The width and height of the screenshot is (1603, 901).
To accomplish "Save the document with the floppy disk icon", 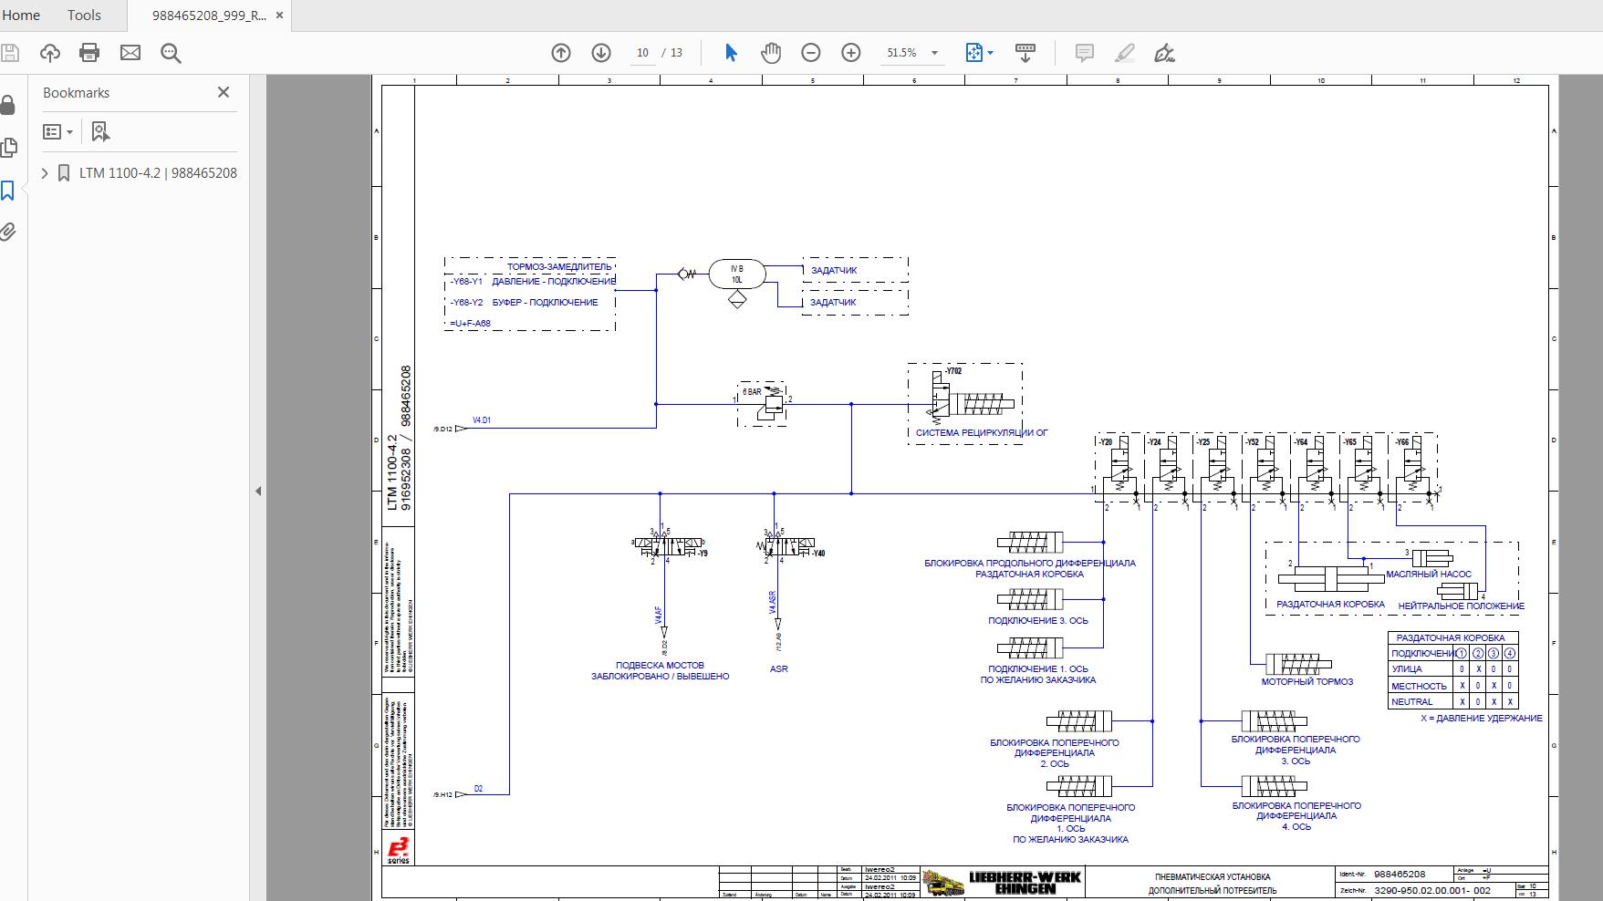I will point(10,53).
